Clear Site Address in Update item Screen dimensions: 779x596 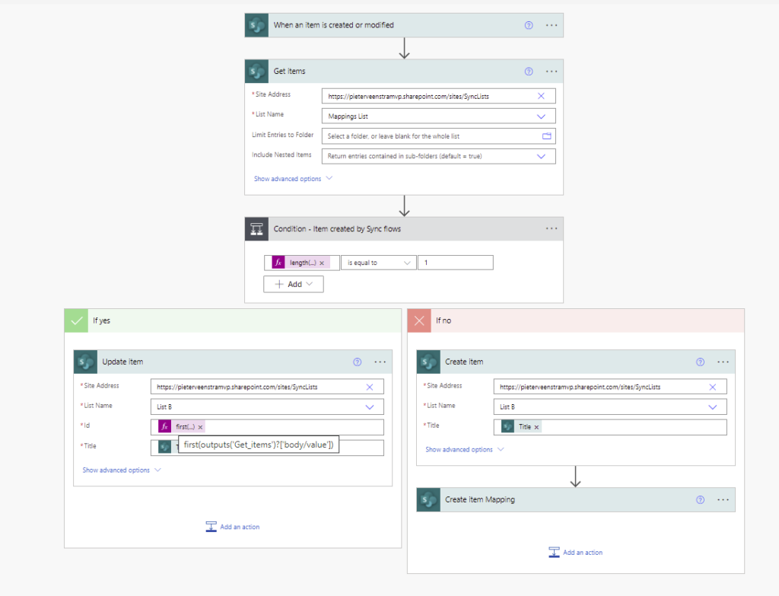(370, 387)
